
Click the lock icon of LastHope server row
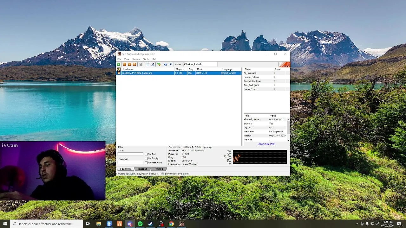[x=119, y=73]
